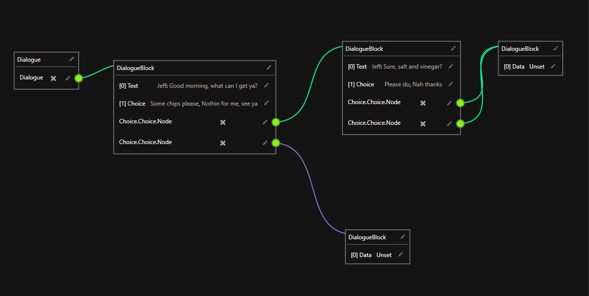Screen dimensions: 589x296
Task: Open the header pencil of the salt and vinegar block
Action: [453, 48]
